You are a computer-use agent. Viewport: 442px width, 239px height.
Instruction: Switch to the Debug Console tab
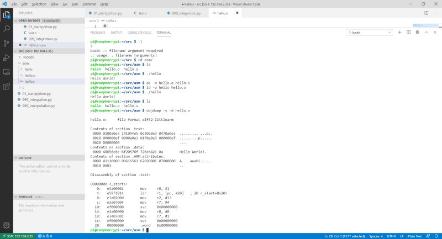[x=139, y=33]
